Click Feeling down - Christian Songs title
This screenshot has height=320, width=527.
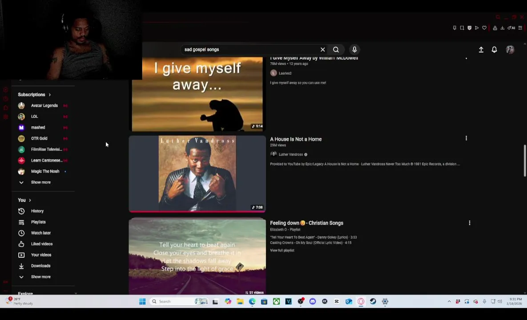306,223
